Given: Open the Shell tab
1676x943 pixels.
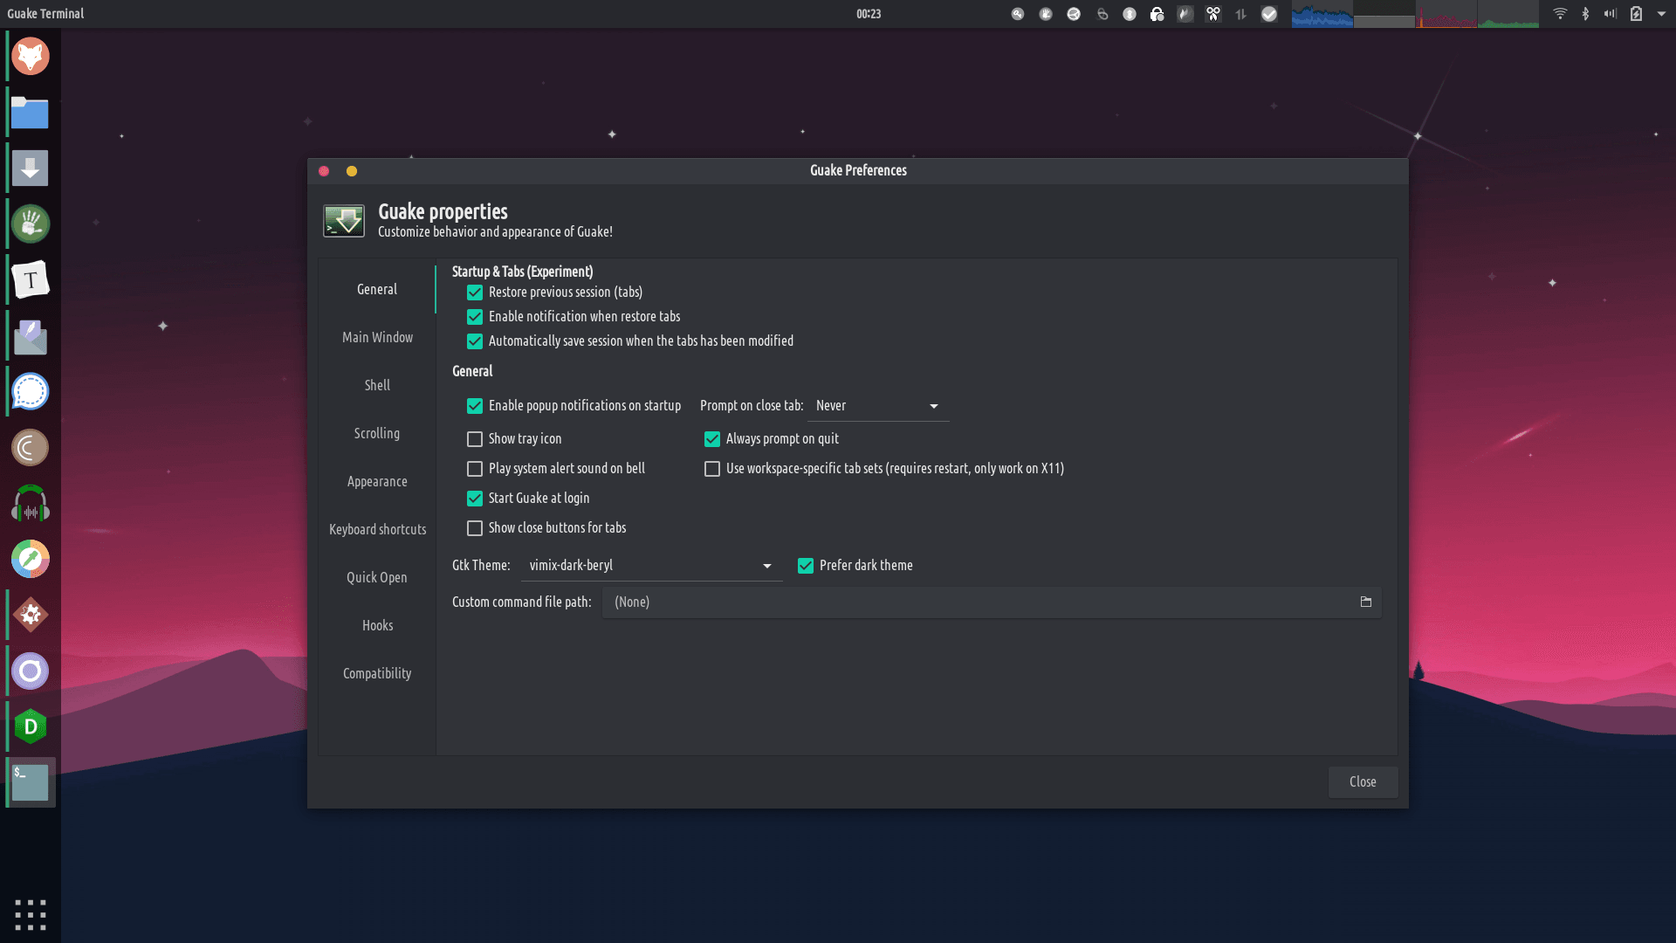Looking at the screenshot, I should [x=377, y=385].
